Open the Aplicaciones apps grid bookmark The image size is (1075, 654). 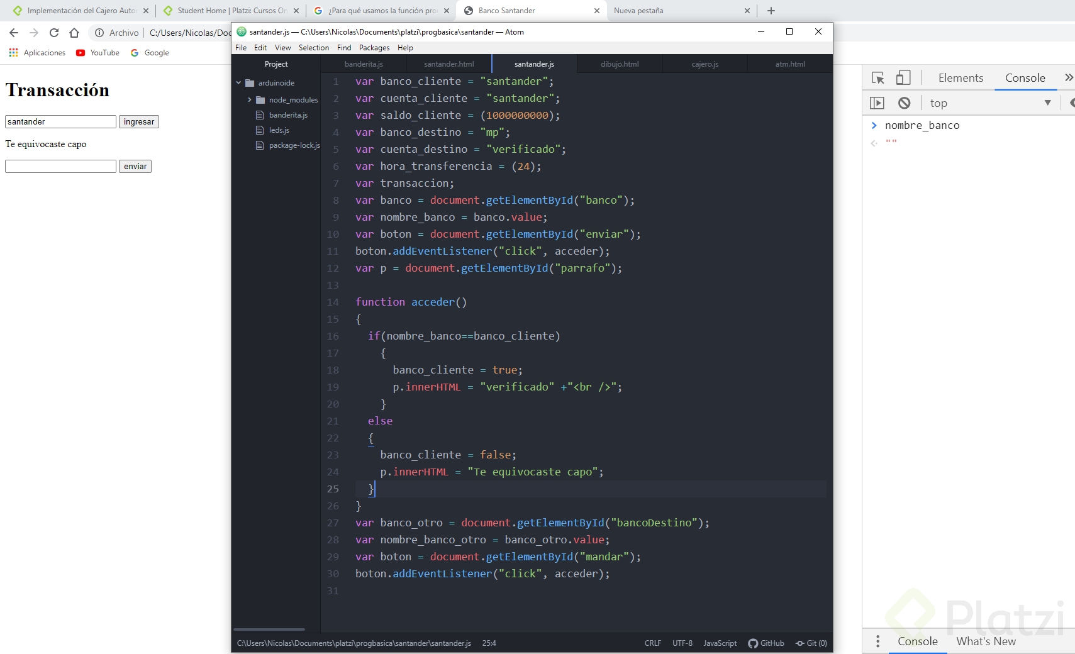point(37,53)
